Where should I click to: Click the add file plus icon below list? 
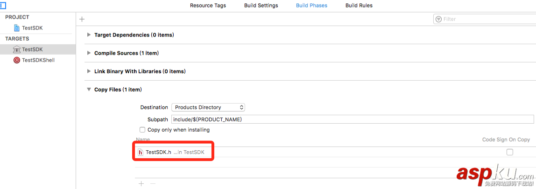(141, 184)
